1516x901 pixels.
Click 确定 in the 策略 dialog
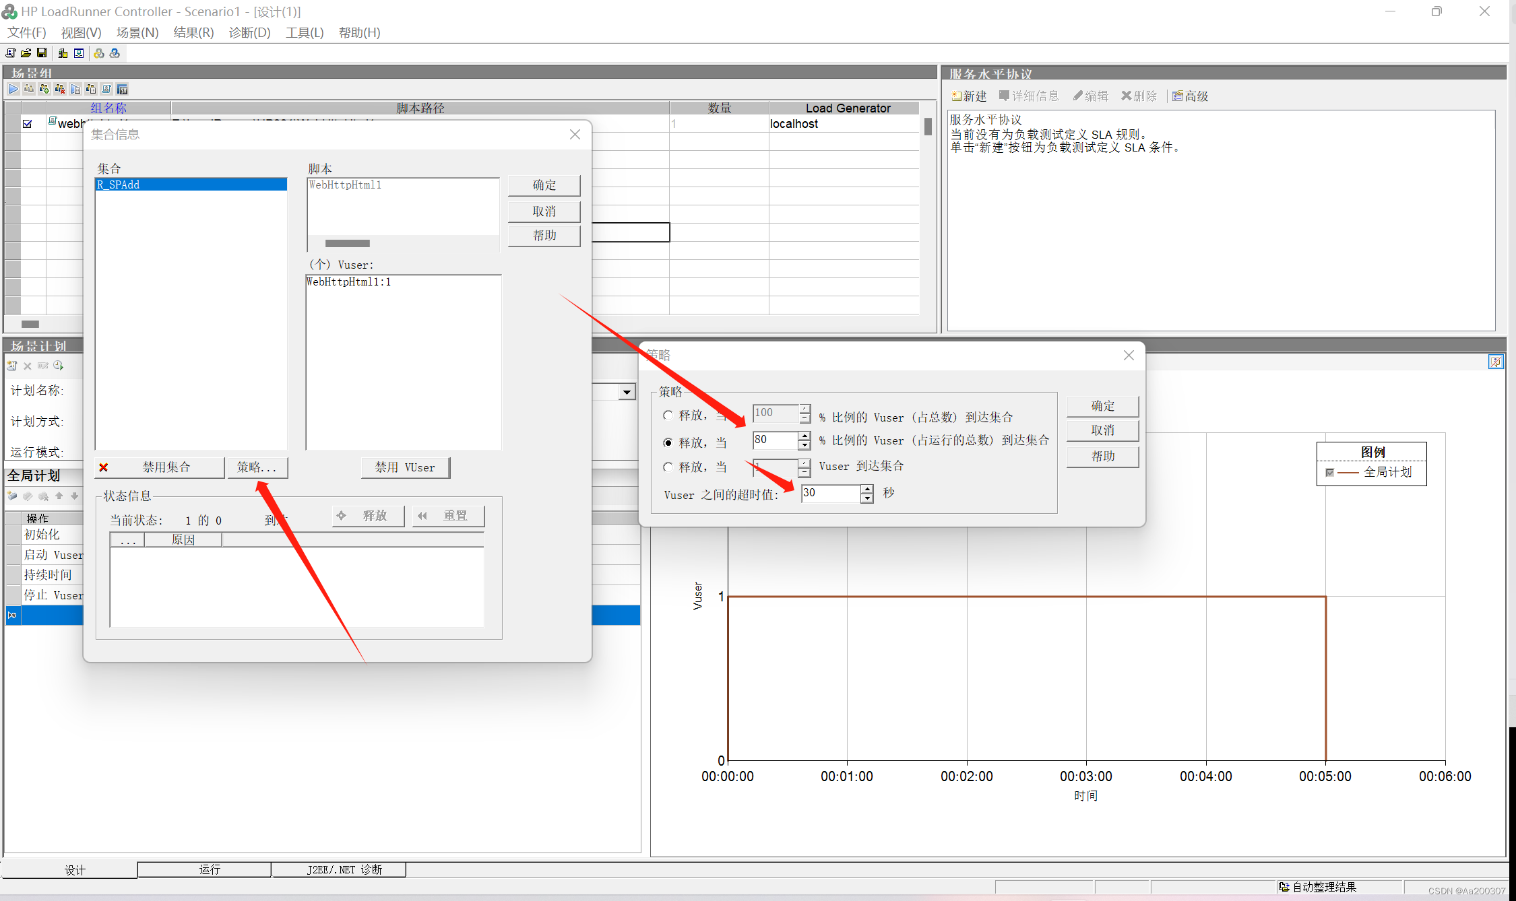point(1102,406)
